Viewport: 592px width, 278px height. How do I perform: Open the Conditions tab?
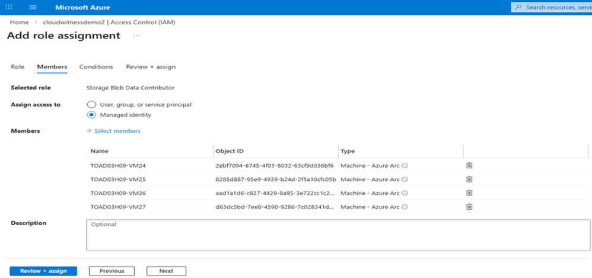click(x=96, y=67)
